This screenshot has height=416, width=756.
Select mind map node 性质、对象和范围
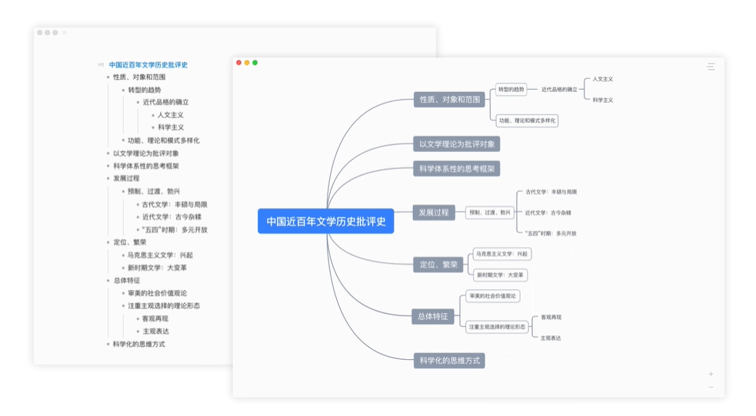click(449, 100)
